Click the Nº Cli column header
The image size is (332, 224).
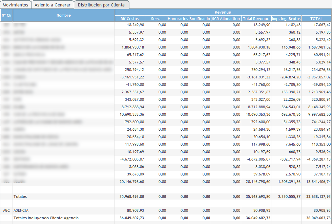tap(6, 15)
